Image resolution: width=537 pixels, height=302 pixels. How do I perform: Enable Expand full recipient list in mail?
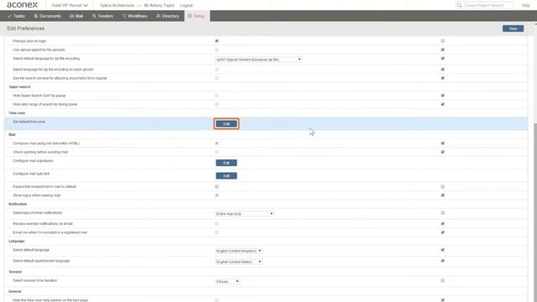pos(216,186)
